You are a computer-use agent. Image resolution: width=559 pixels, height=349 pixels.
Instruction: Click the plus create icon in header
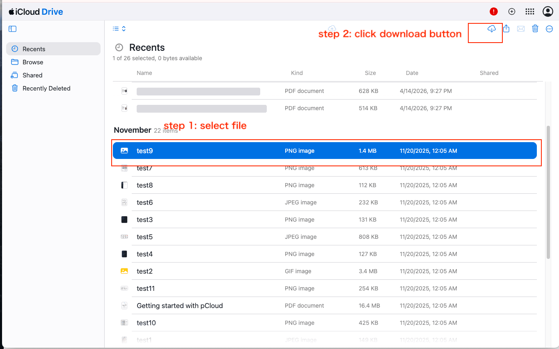512,11
